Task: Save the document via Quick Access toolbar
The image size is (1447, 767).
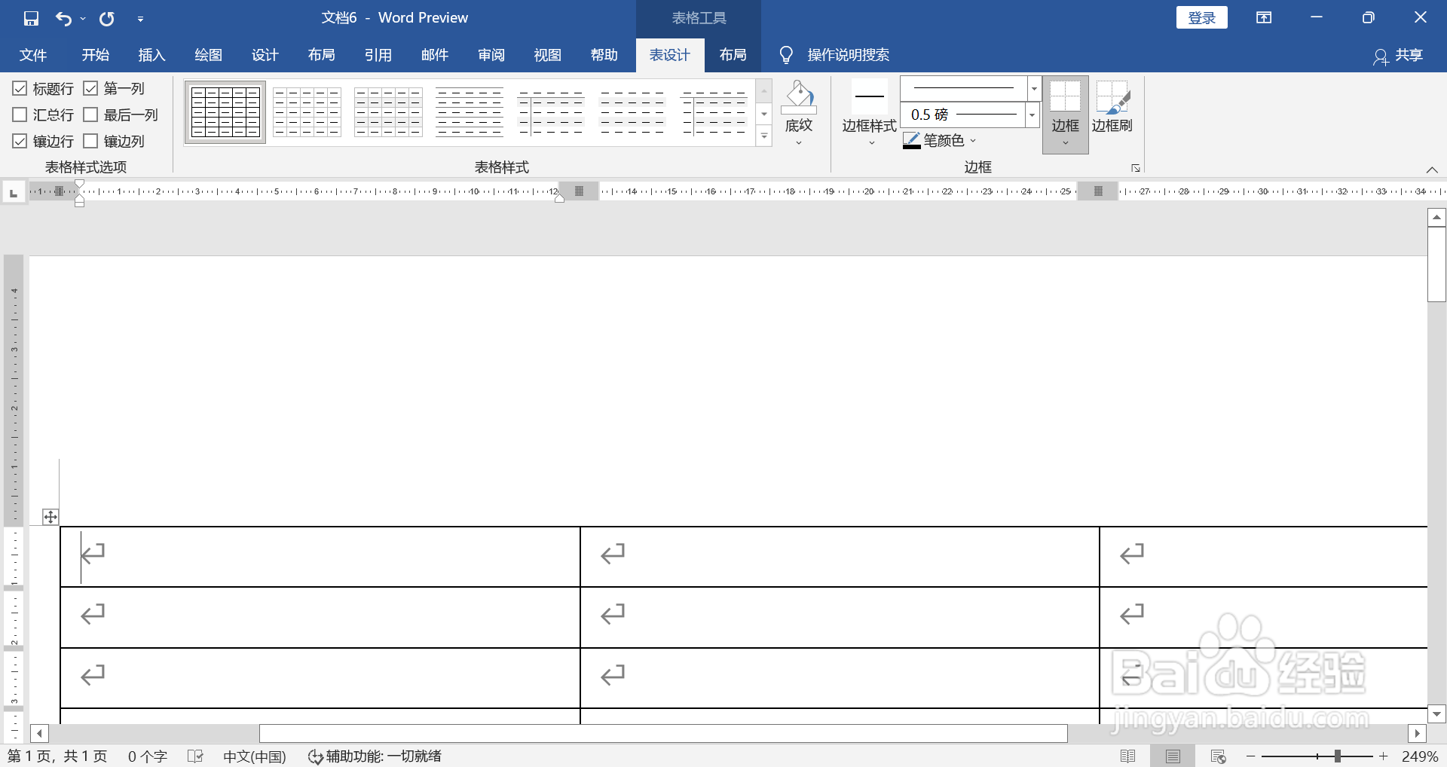Action: tap(30, 17)
